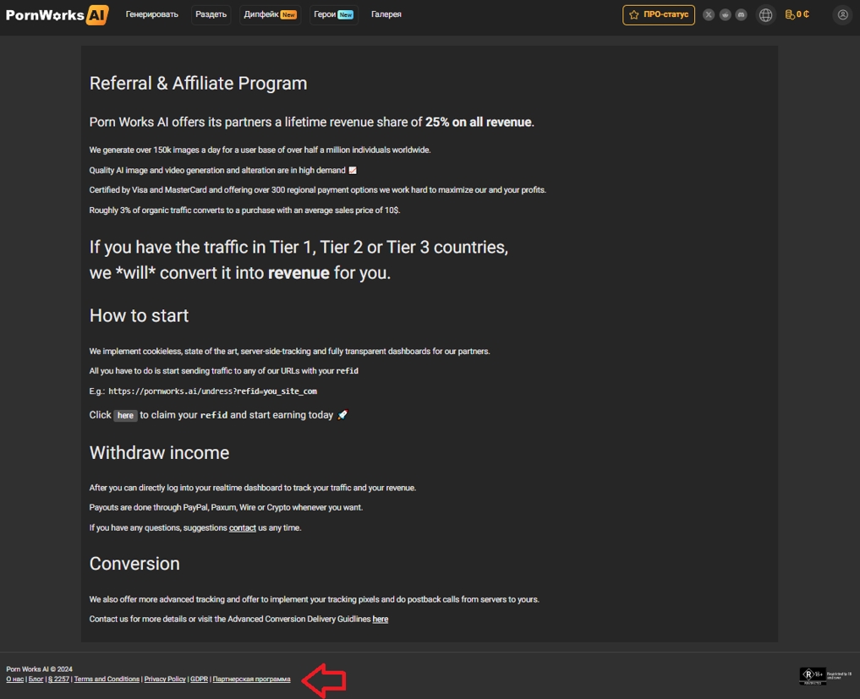Open the О нас footer link
This screenshot has width=860, height=699.
(15, 679)
